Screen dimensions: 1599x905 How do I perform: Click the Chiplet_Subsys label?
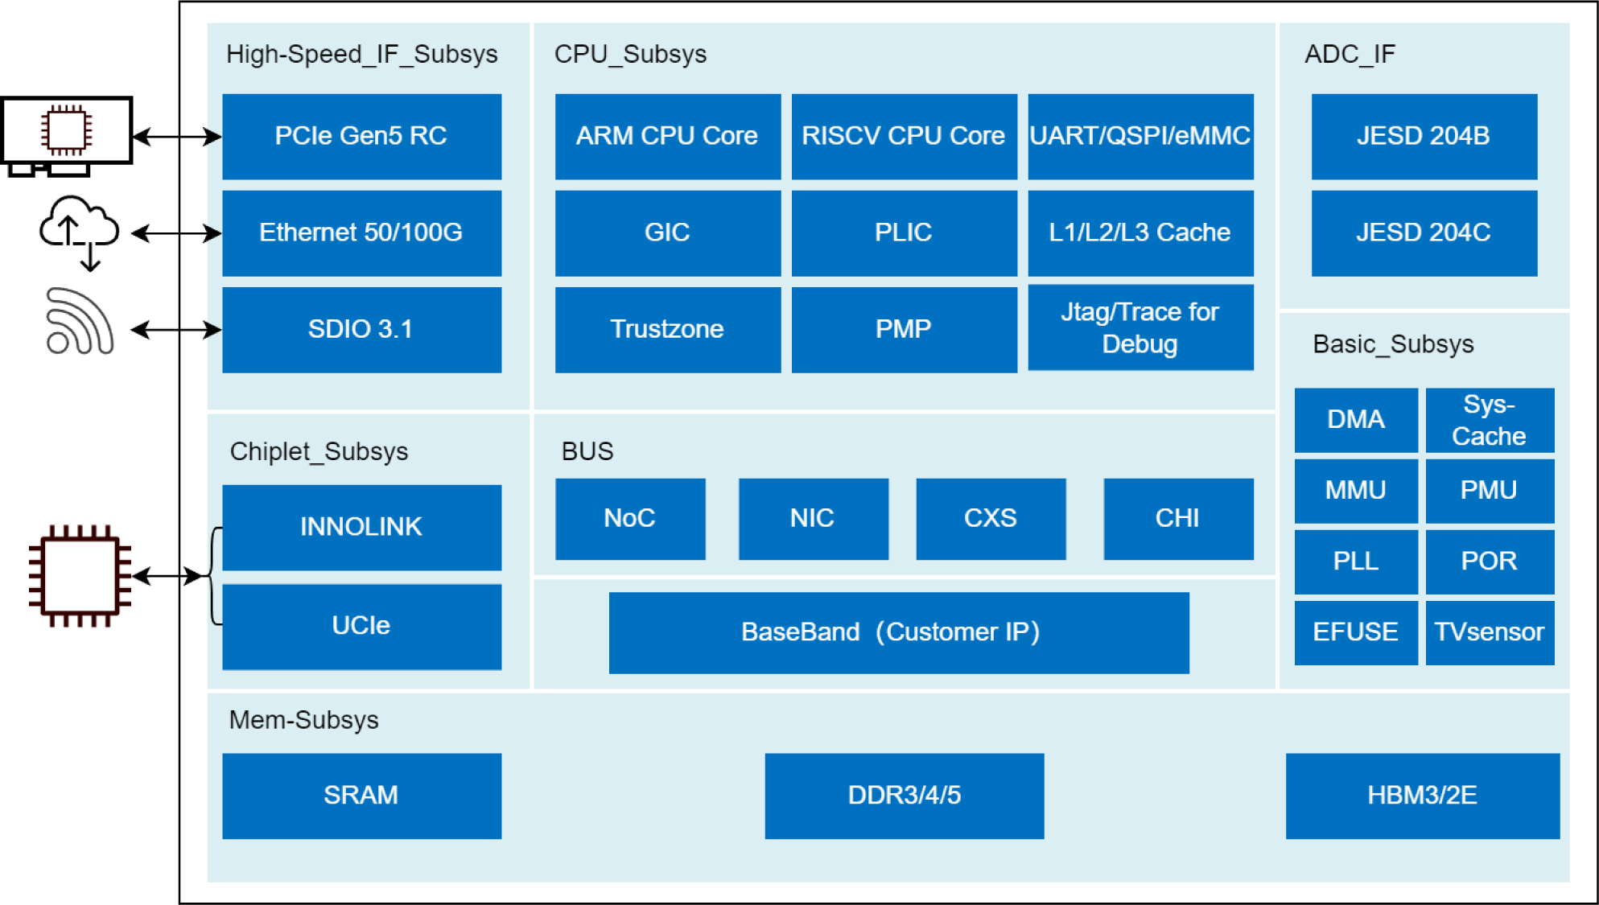point(319,451)
